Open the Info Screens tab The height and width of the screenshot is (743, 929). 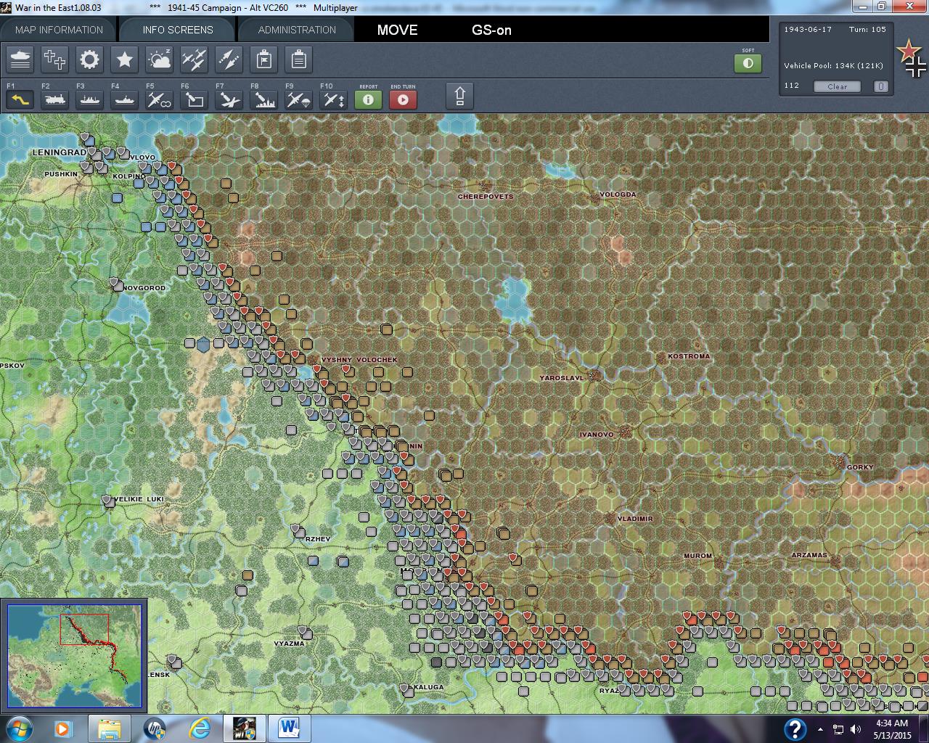pos(178,30)
